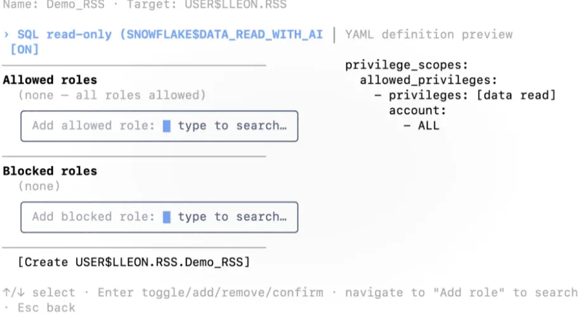Click the privilege_scopes line in YAML
Viewport: 588px width, 330px height.
click(407, 65)
